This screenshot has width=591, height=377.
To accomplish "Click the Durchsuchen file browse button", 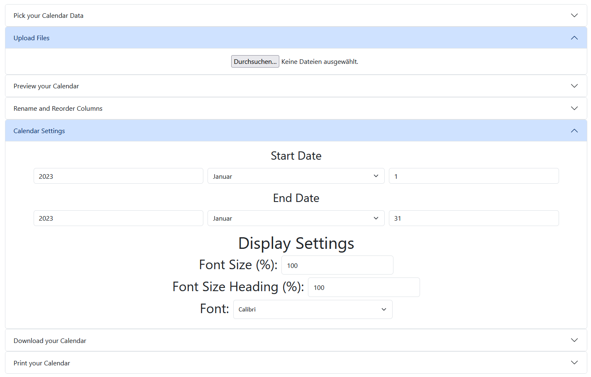I will coord(255,61).
